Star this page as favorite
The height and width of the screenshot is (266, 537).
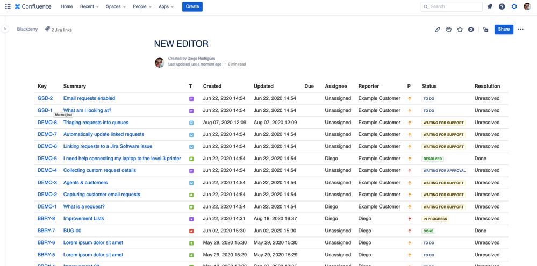[x=460, y=30]
